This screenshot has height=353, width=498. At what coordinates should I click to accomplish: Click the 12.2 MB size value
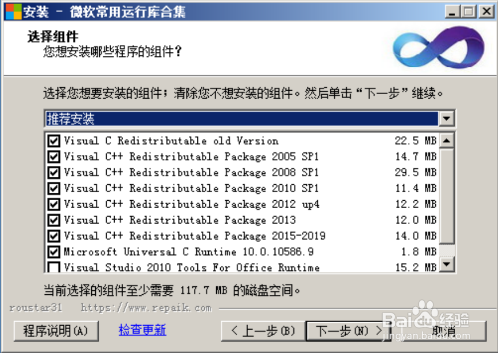(416, 204)
